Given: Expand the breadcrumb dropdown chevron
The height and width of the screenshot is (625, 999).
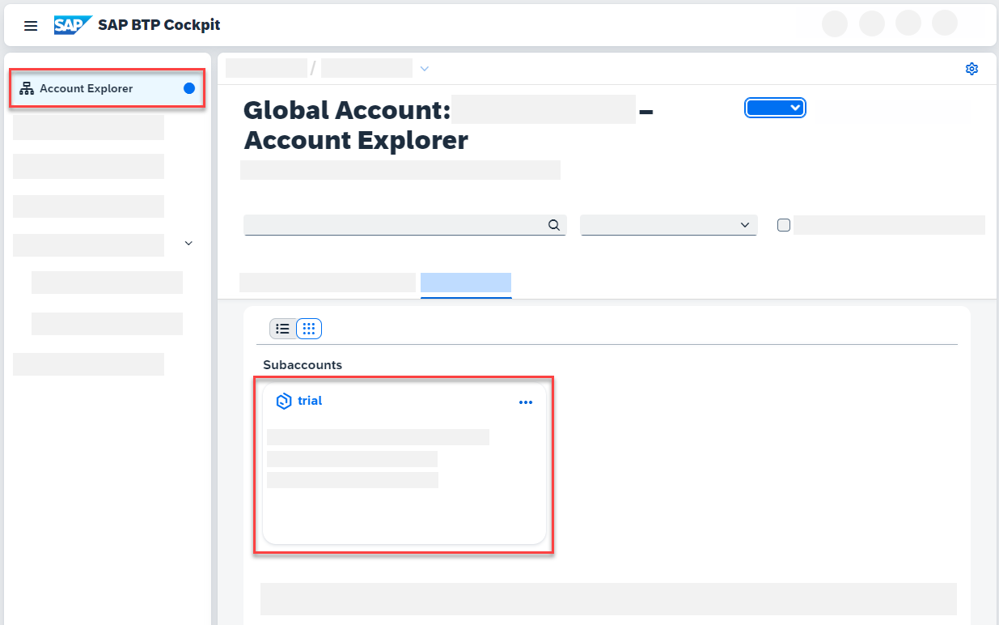Looking at the screenshot, I should pyautogui.click(x=424, y=69).
